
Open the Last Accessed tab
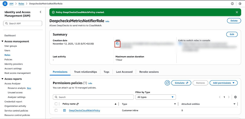124,72
